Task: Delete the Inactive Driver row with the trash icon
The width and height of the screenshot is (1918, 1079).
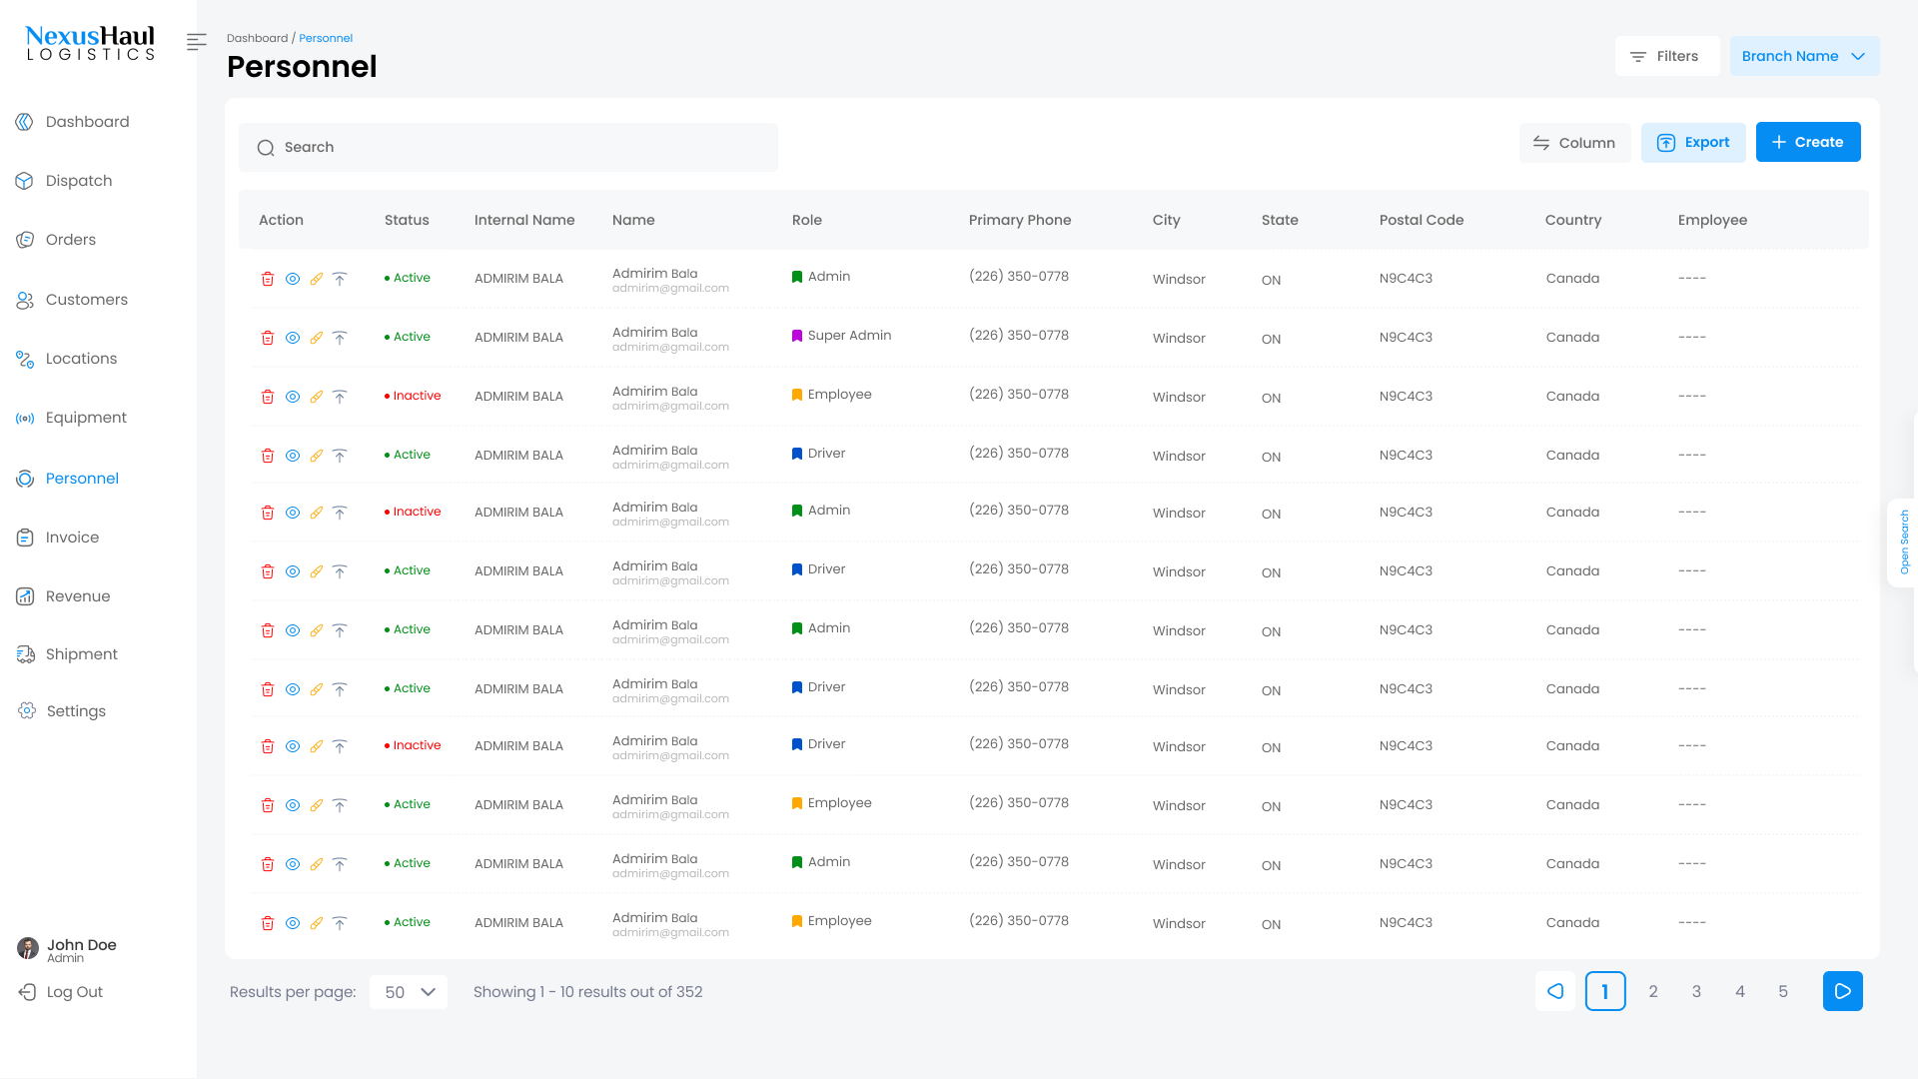Action: pos(268,746)
